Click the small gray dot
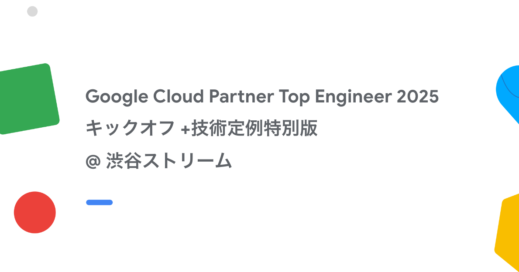This screenshot has width=519, height=272. pyautogui.click(x=32, y=11)
